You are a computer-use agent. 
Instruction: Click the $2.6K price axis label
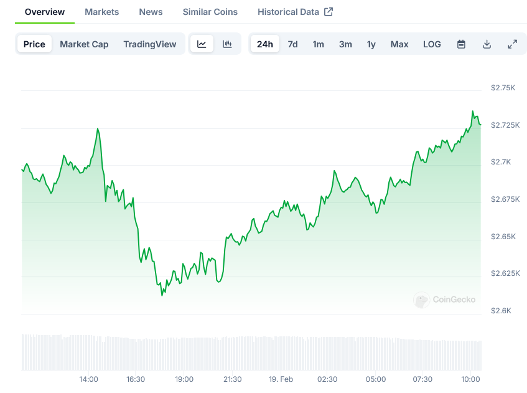click(x=501, y=311)
